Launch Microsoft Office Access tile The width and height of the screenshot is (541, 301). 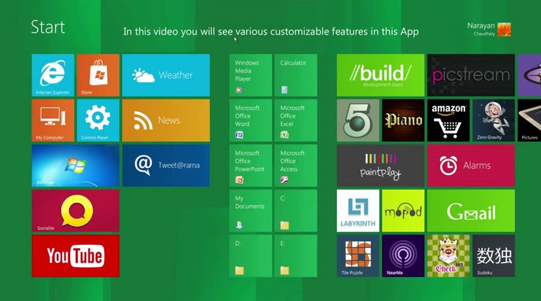pyautogui.click(x=296, y=166)
